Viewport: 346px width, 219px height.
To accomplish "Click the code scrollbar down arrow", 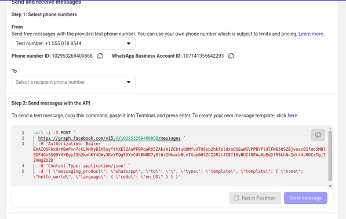I will (x=330, y=186).
